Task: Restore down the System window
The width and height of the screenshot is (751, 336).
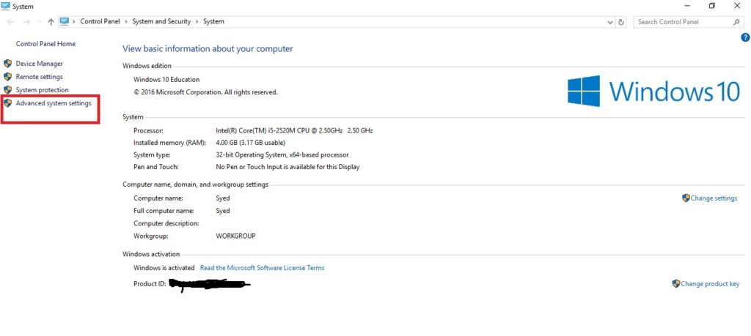Action: (711, 6)
